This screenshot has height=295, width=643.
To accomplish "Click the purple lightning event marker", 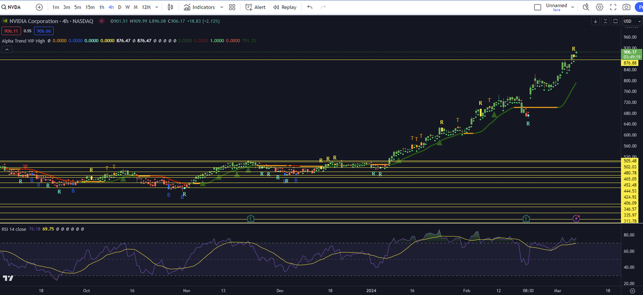I will pyautogui.click(x=576, y=218).
